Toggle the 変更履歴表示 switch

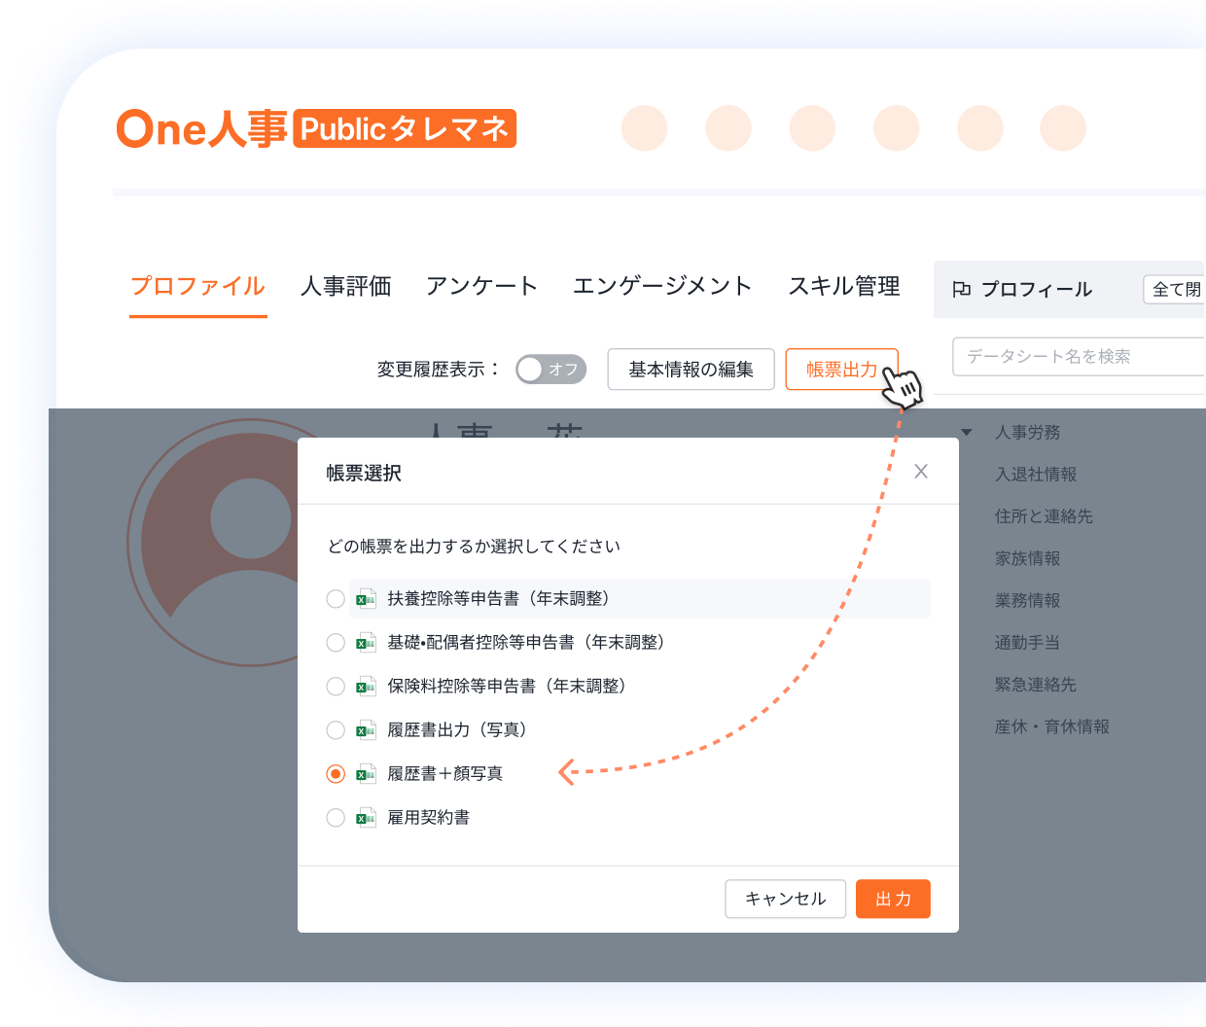point(550,370)
